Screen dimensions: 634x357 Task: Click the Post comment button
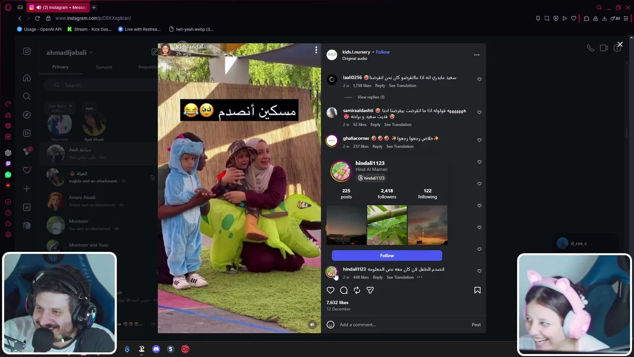[x=476, y=325]
